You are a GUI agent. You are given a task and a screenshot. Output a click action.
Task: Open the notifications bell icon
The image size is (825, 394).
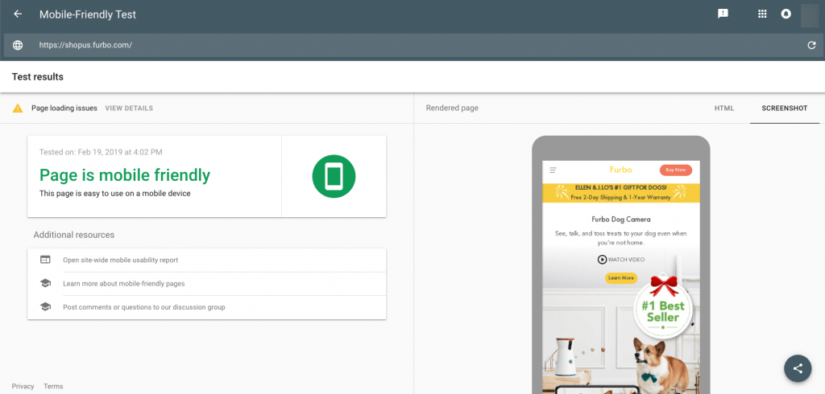click(x=786, y=14)
